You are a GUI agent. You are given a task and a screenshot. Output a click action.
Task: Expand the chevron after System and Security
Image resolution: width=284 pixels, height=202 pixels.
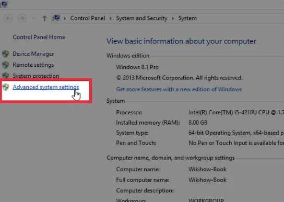(x=173, y=18)
